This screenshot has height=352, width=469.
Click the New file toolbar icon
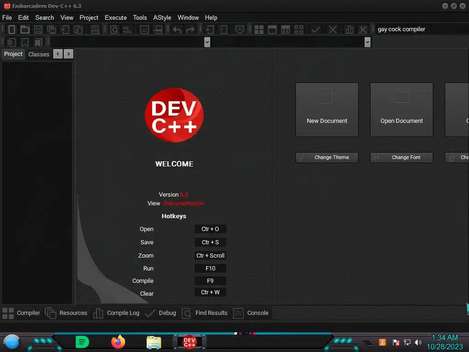coord(11,29)
